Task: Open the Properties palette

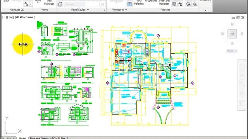Action: click(x=151, y=1)
